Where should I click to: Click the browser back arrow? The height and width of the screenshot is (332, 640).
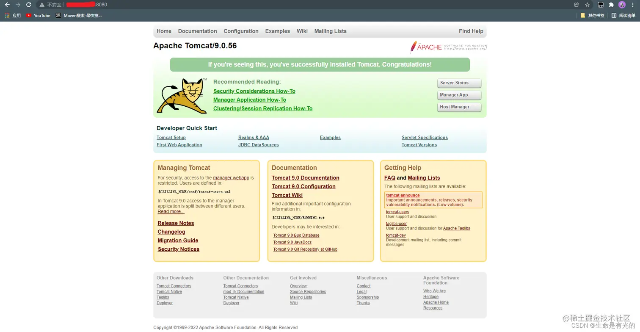tap(7, 5)
